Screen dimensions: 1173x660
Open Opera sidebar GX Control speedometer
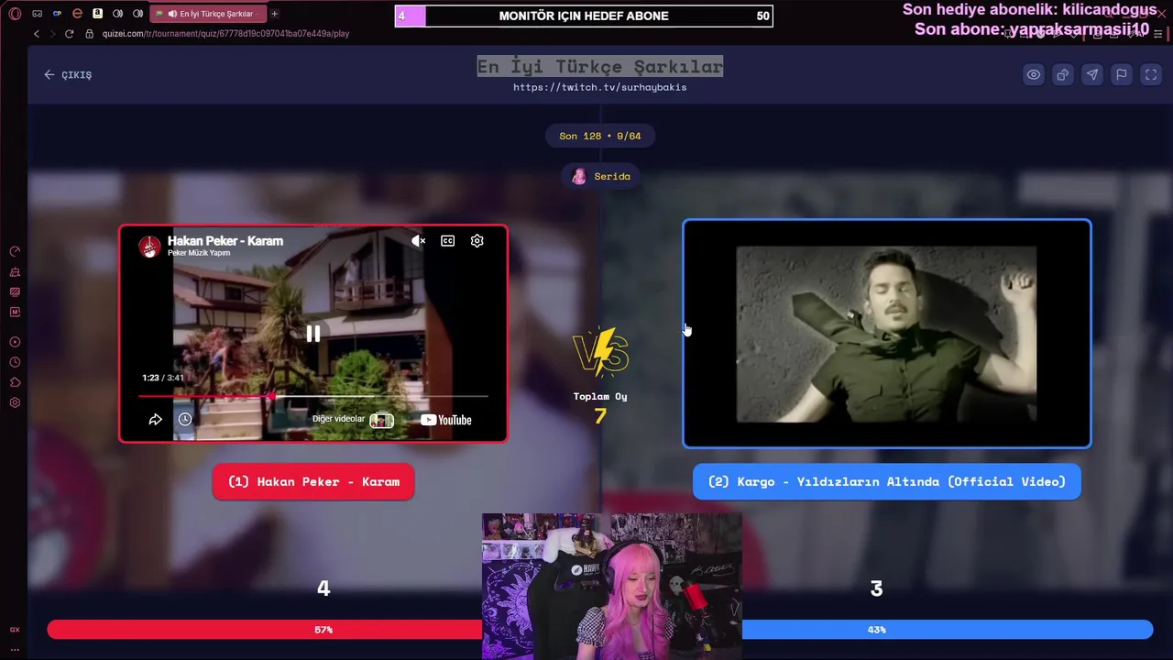(x=15, y=251)
